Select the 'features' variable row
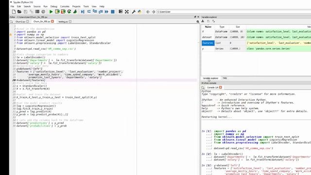Screen dimensions: 311x175 [256, 43]
